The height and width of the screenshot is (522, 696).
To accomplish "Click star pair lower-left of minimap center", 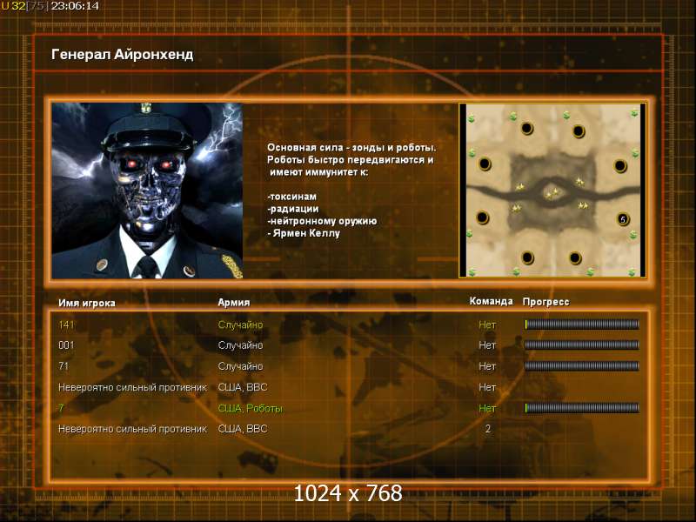I will click(x=516, y=207).
